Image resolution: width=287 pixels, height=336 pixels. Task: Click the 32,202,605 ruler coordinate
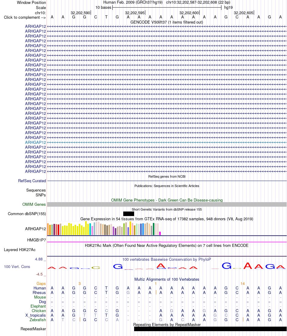[x=243, y=13]
